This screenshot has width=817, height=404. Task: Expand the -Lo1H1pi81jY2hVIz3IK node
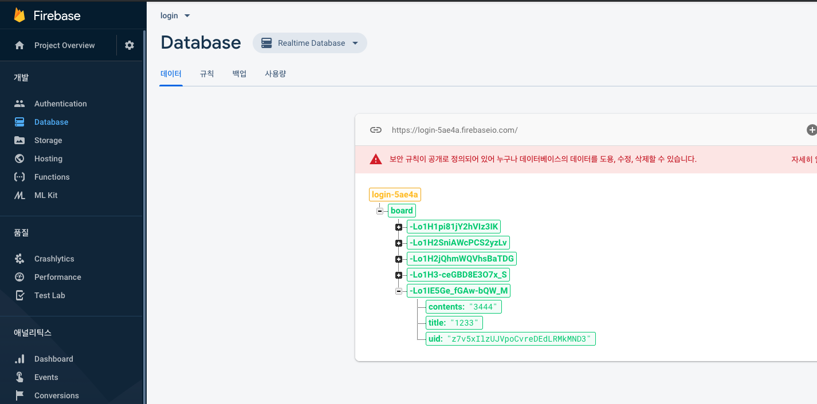tap(398, 227)
